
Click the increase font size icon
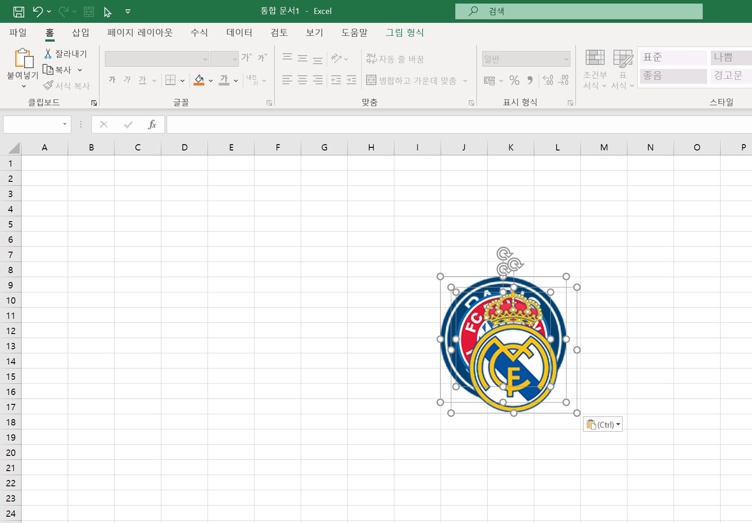tap(247, 57)
